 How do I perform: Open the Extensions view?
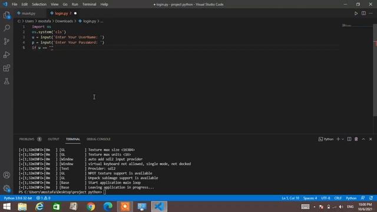click(x=6, y=68)
